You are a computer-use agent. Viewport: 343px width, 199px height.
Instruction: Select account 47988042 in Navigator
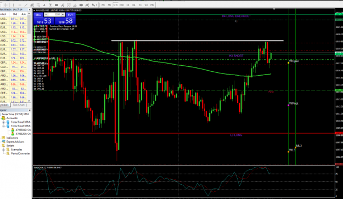click(23, 130)
